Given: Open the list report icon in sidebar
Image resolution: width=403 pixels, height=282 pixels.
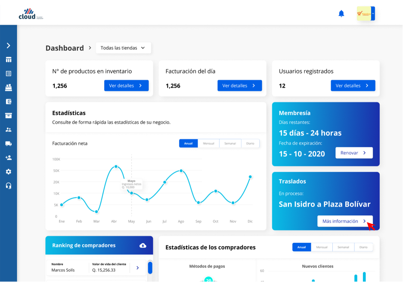Looking at the screenshot, I should [x=9, y=74].
